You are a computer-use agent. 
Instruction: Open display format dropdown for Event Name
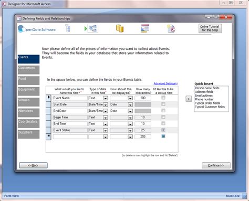pyautogui.click(x=130, y=98)
